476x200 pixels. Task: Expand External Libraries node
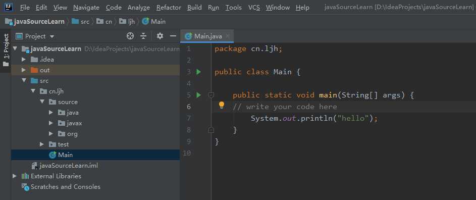(x=15, y=176)
